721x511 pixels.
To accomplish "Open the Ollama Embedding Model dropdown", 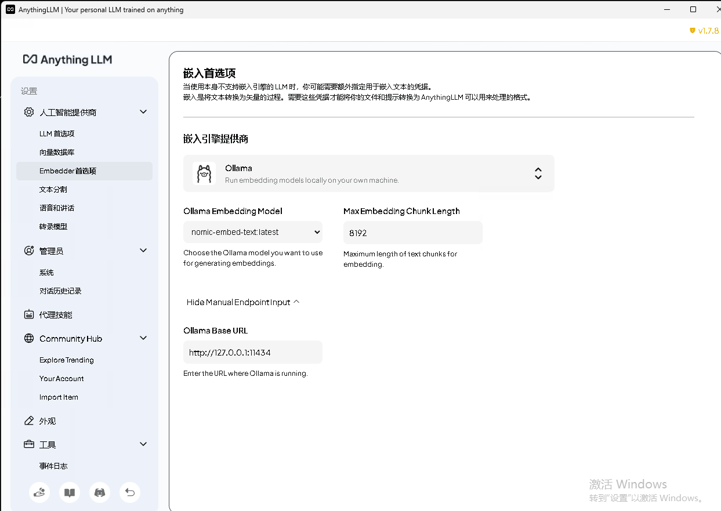I will point(253,232).
